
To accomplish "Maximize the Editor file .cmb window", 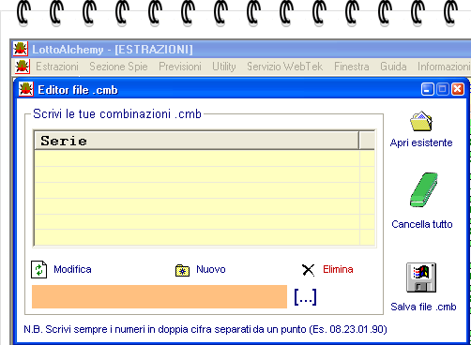I will tap(443, 89).
